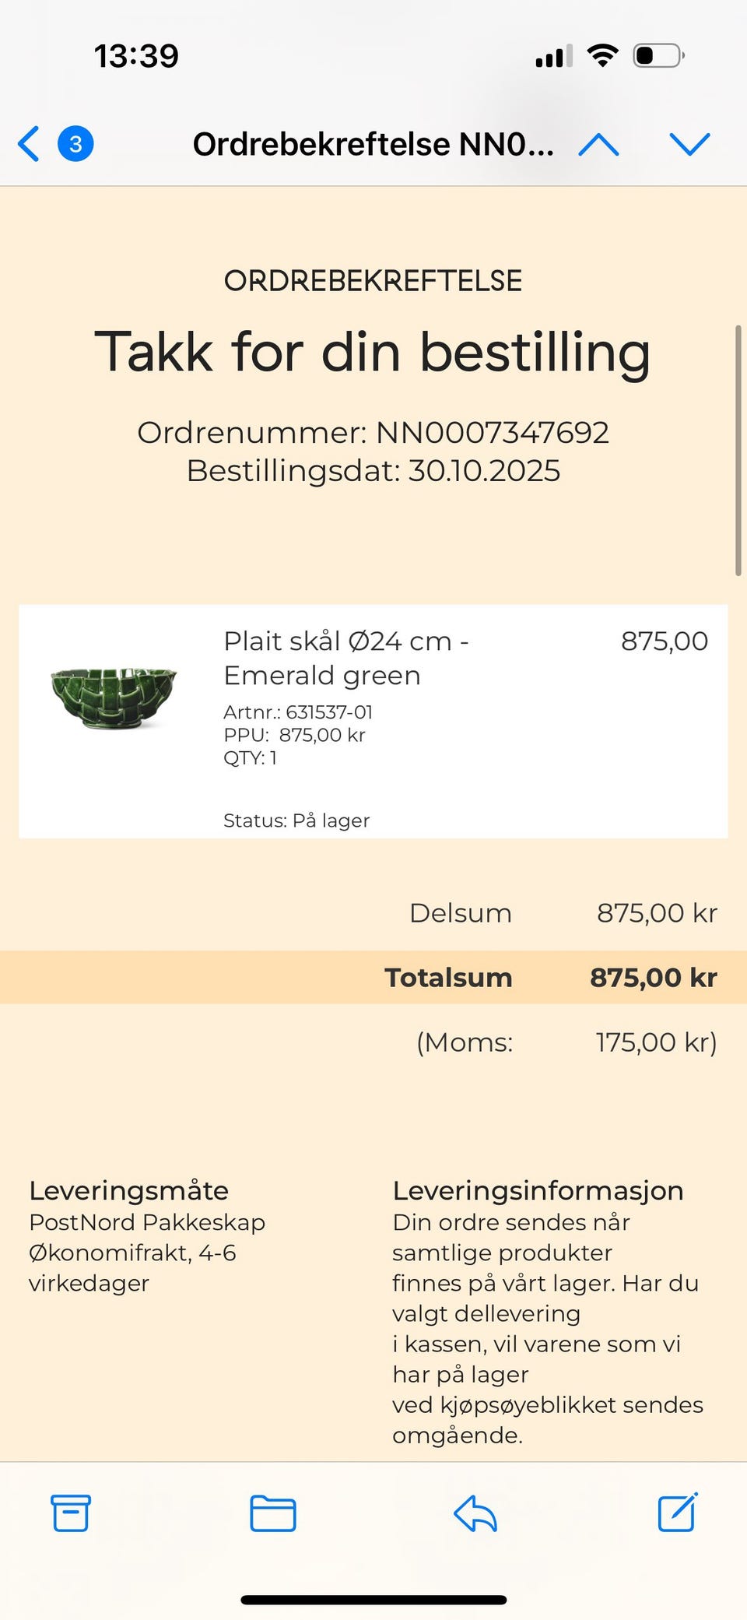The width and height of the screenshot is (747, 1620).
Task: Open the green Plait bowl thumbnail
Action: pos(114,696)
